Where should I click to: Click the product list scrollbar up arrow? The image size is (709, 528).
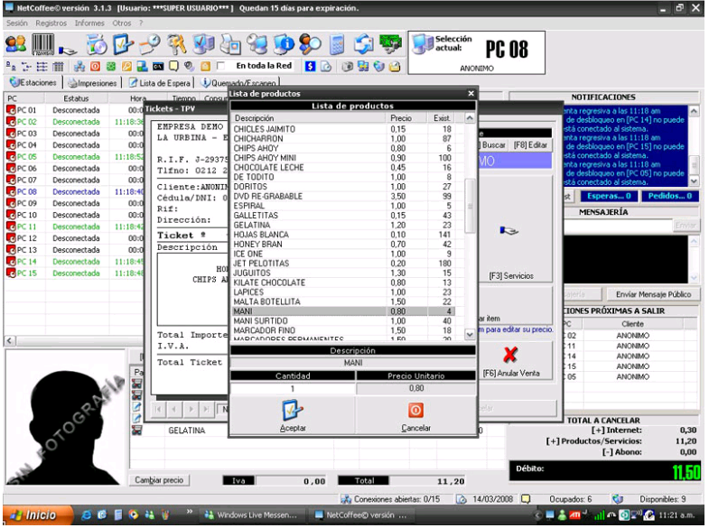coord(470,118)
